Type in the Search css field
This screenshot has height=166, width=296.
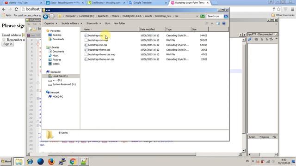click(x=215, y=16)
